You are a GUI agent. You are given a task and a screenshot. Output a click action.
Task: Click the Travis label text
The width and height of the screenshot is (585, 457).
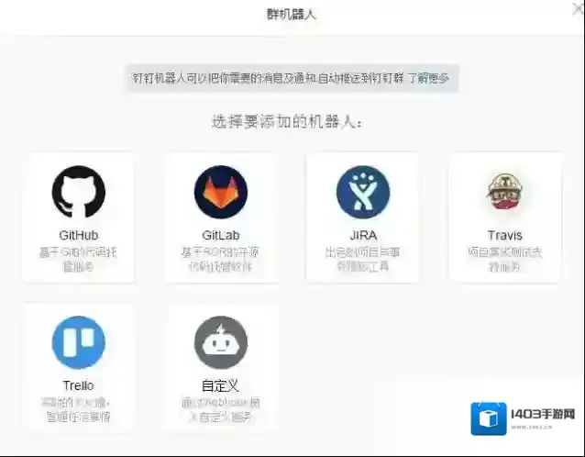pos(505,235)
